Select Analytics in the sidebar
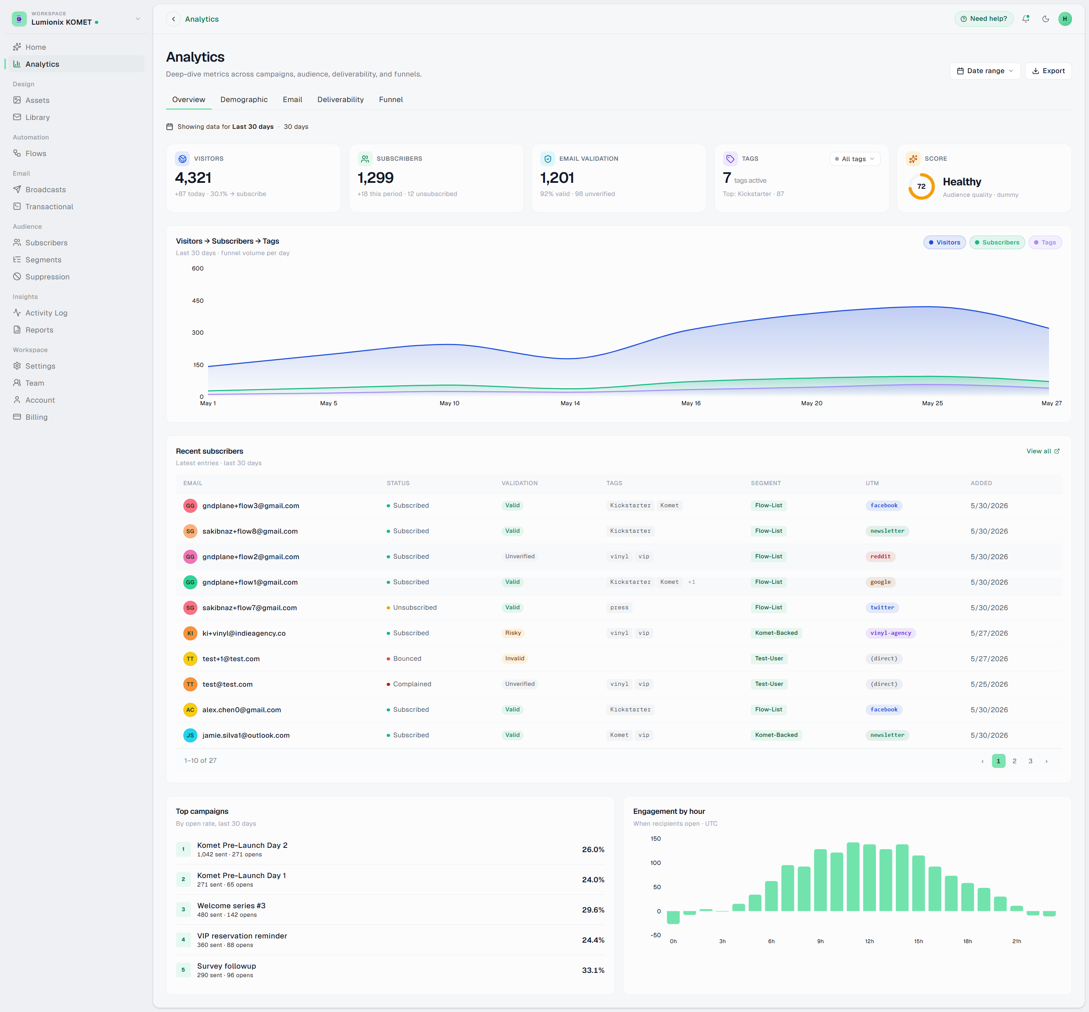Viewport: 1089px width, 1012px height. tap(76, 64)
